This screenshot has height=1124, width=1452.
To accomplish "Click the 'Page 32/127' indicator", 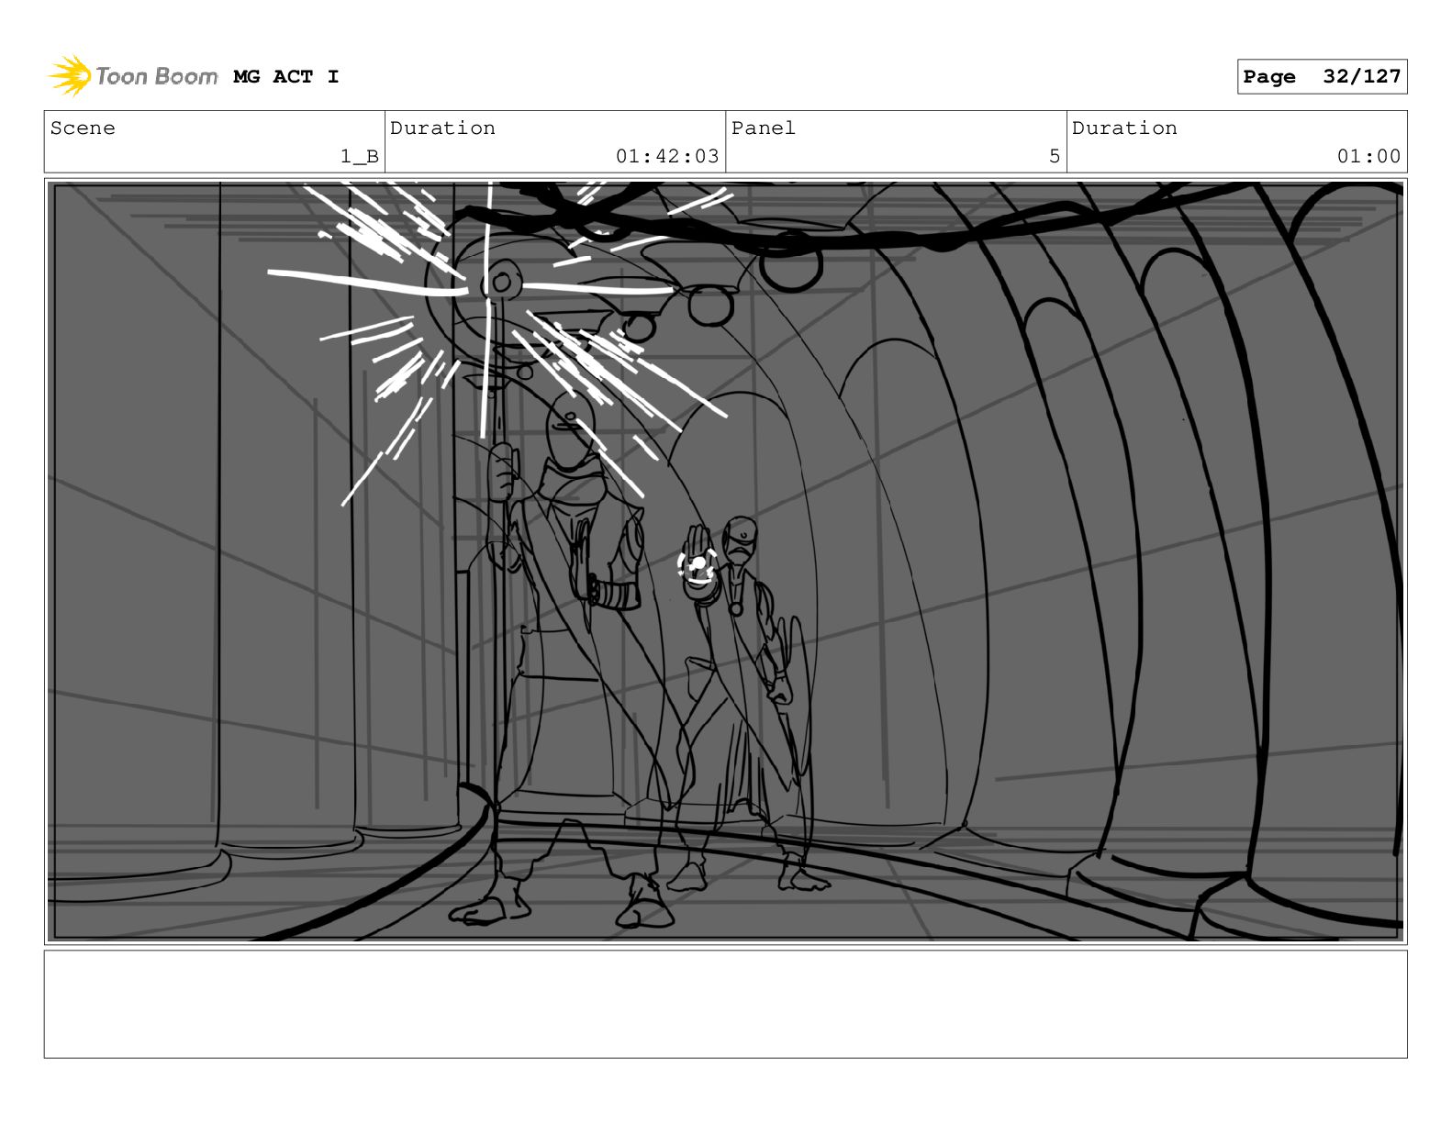I will pyautogui.click(x=1322, y=77).
